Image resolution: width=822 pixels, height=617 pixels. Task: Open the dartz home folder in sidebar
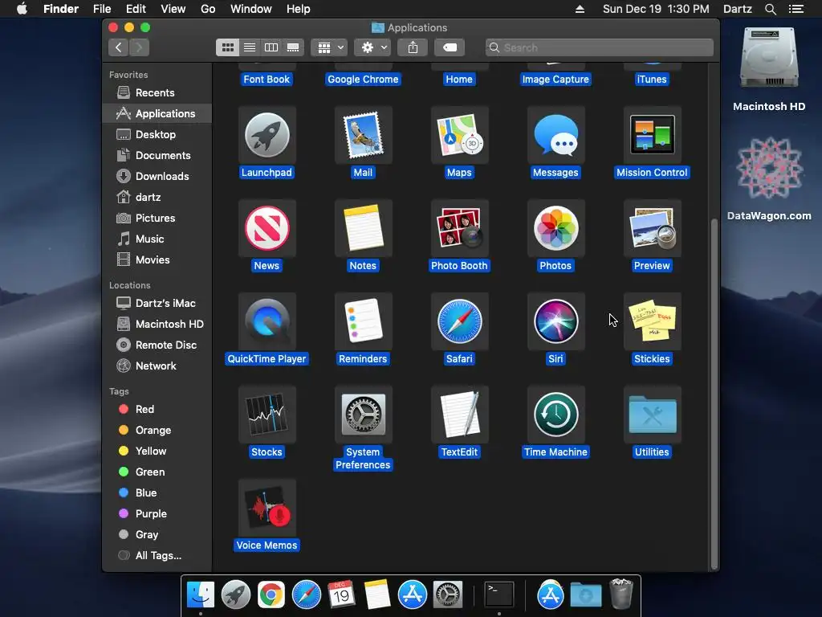pos(157,198)
